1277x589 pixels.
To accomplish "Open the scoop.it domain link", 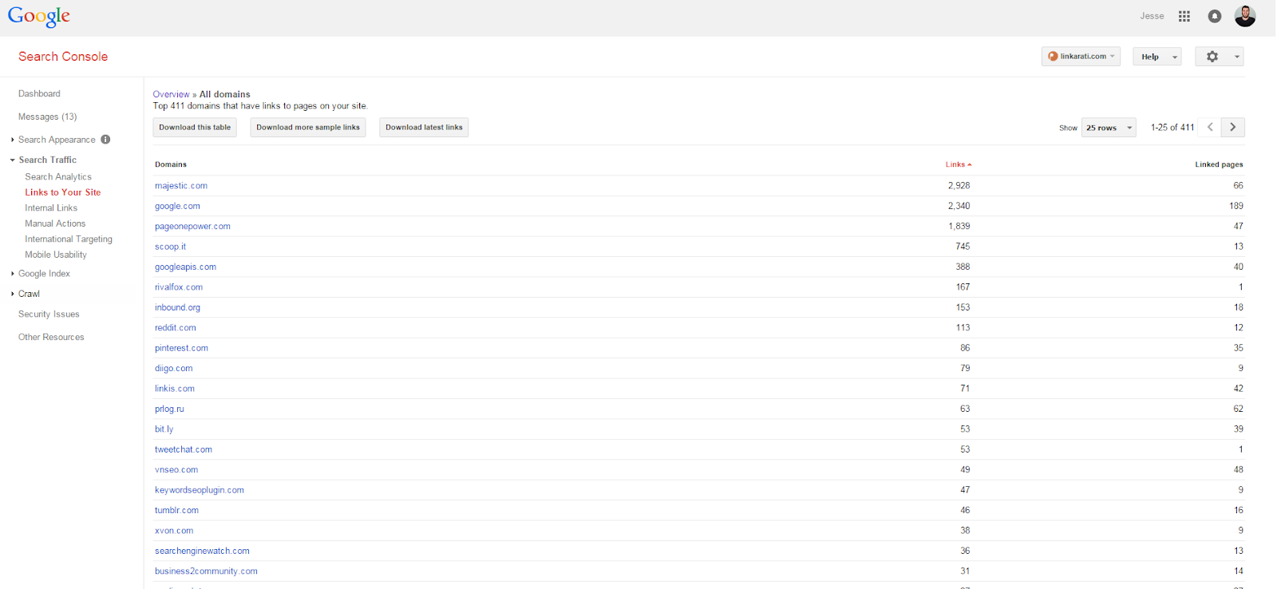I will coord(170,247).
